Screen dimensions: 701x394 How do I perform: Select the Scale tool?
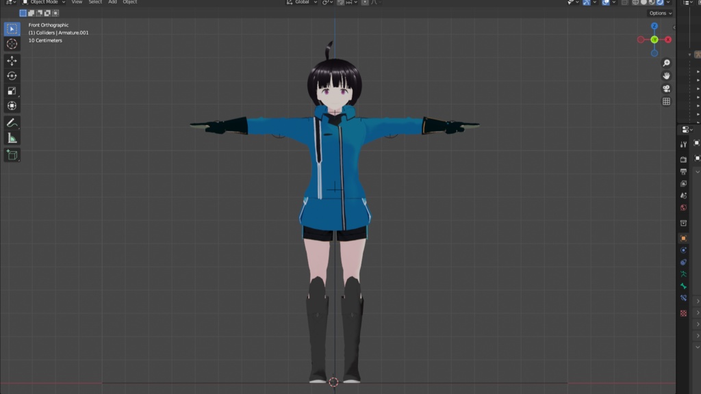coord(11,89)
